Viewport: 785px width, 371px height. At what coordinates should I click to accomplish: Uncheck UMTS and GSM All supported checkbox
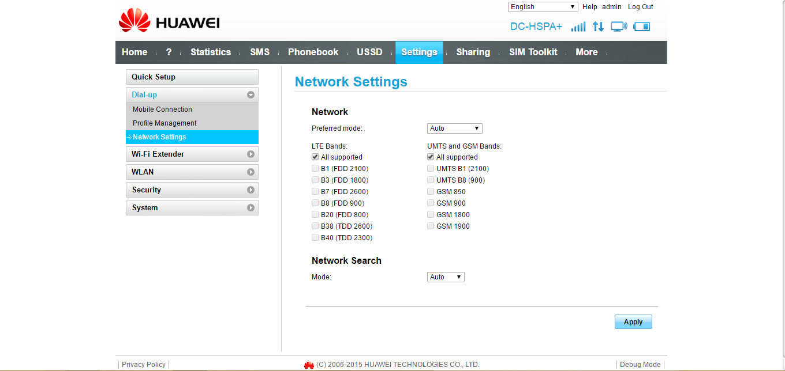[431, 157]
